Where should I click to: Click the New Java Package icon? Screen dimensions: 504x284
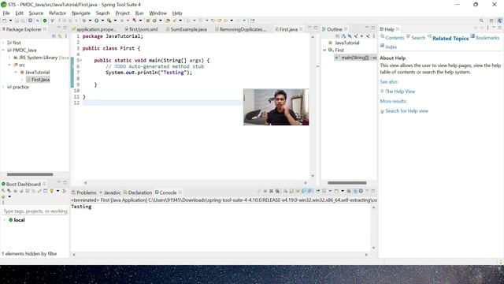pyautogui.click(x=148, y=21)
